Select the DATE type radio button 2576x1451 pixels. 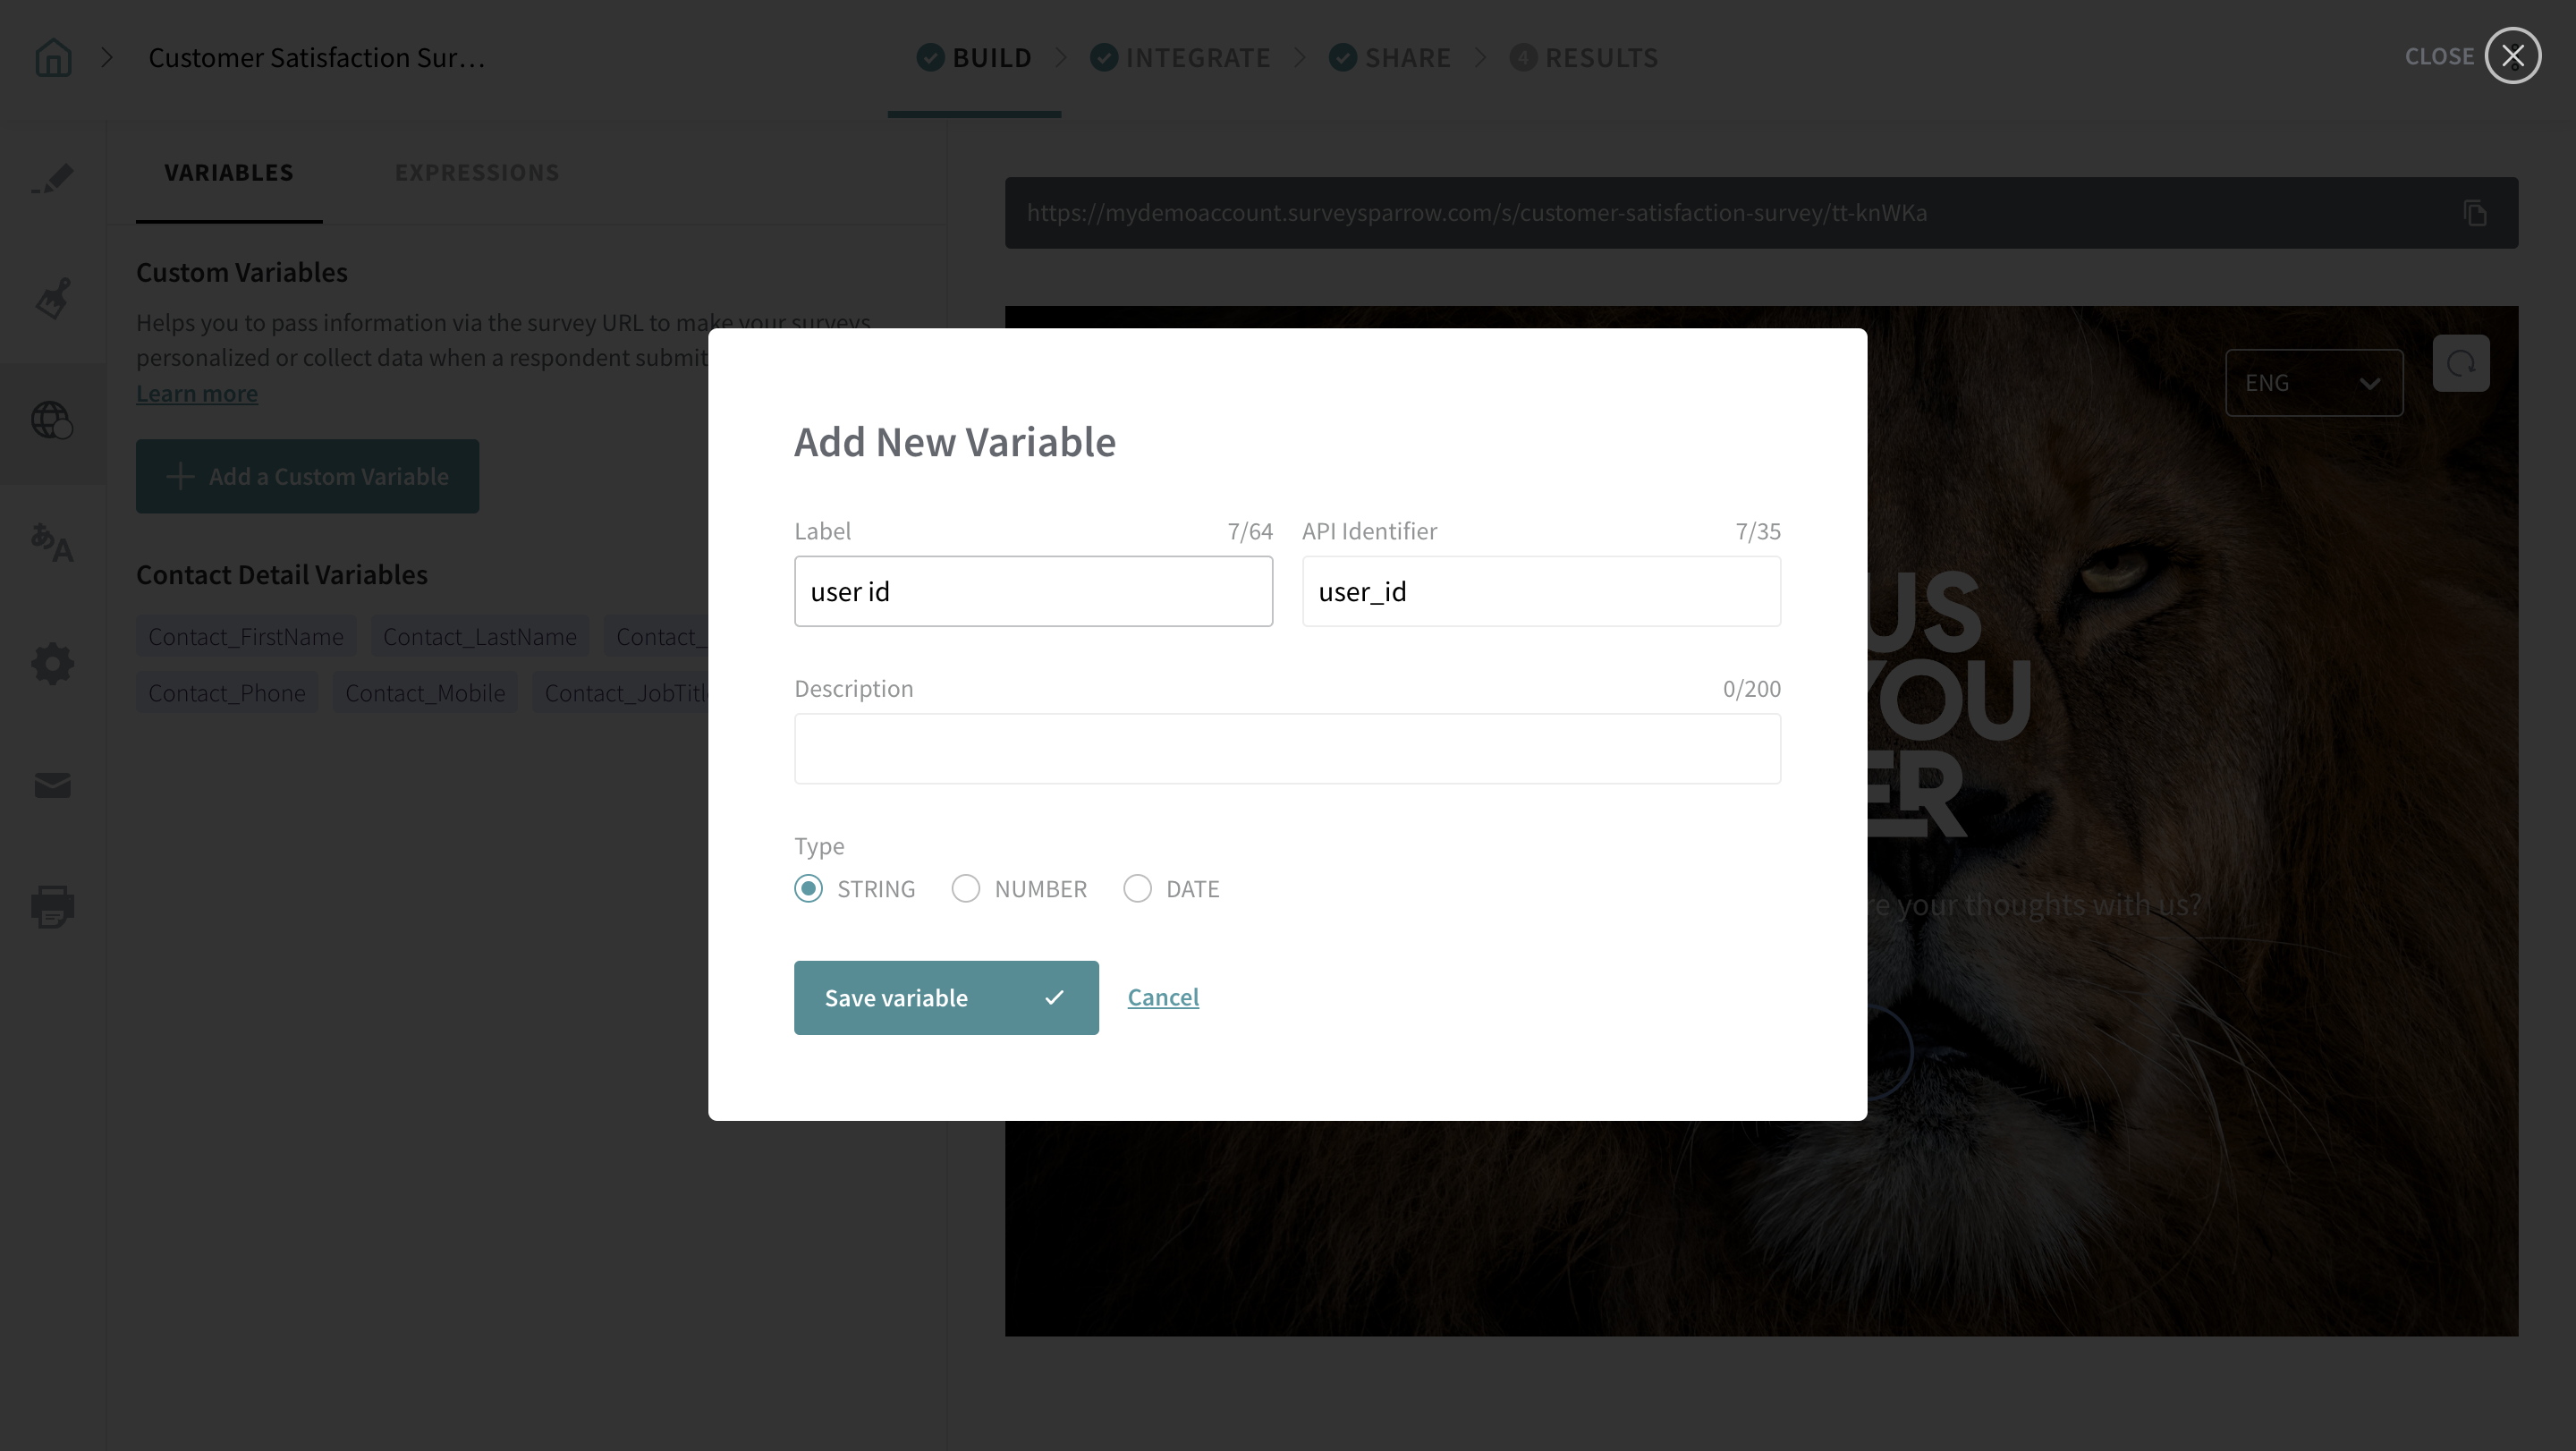click(x=1137, y=888)
